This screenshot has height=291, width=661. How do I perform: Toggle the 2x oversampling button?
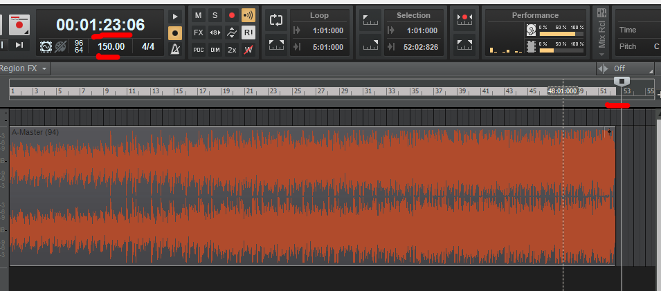click(231, 50)
